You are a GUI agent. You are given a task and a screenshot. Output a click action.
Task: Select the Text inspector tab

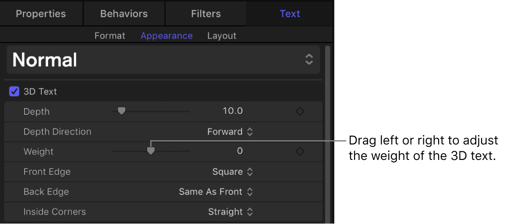(x=290, y=13)
